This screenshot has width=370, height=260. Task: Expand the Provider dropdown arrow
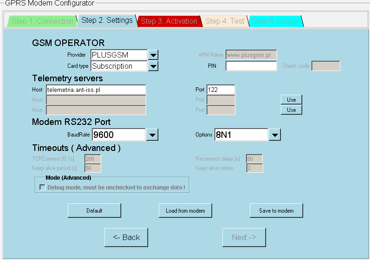click(x=153, y=55)
